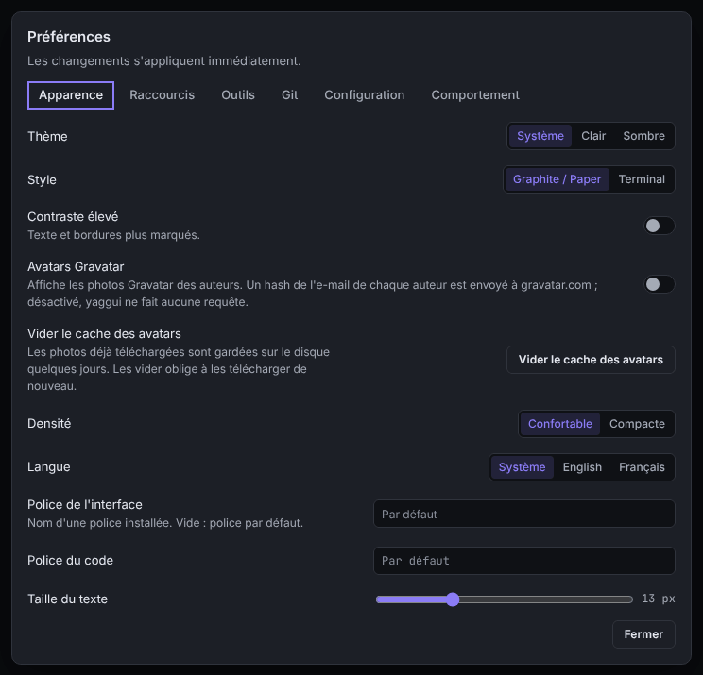The image size is (703, 675).
Task: Select Compacte density
Action: click(637, 424)
